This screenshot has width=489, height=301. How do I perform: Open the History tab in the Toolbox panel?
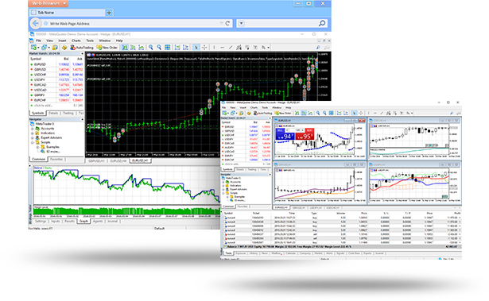[253, 253]
